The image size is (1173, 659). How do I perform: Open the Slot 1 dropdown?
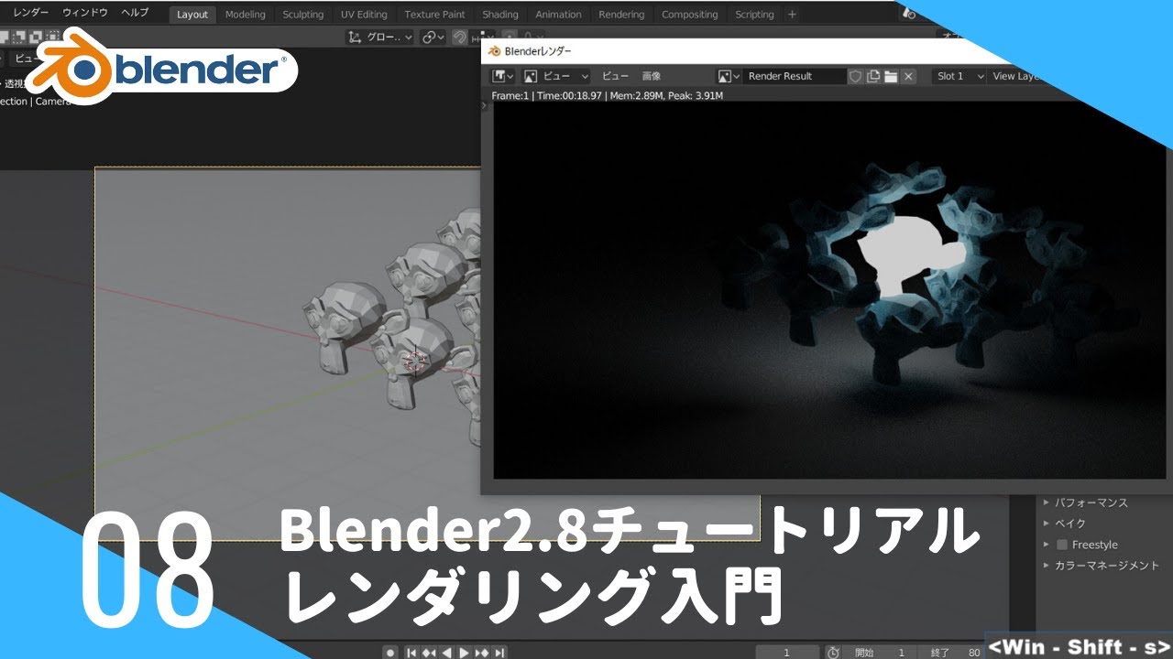pyautogui.click(x=959, y=76)
